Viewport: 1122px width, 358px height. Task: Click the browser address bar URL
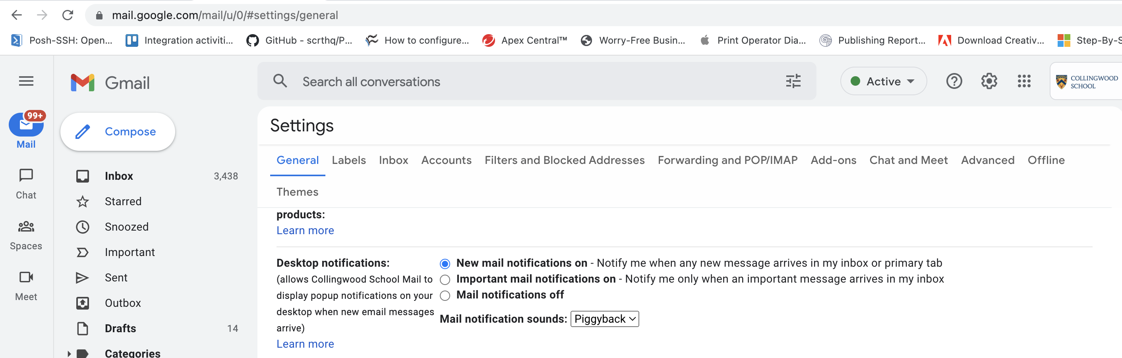point(225,15)
